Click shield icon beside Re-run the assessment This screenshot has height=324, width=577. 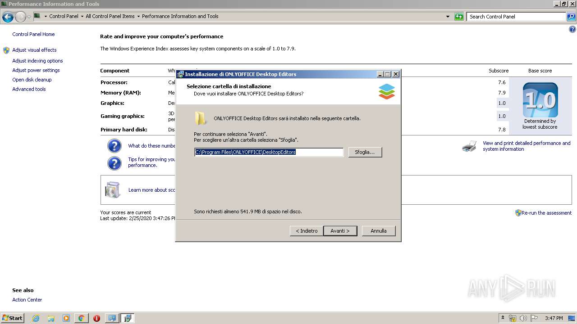(x=518, y=213)
